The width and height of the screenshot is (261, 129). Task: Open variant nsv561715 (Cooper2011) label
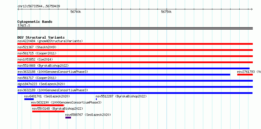37,53
